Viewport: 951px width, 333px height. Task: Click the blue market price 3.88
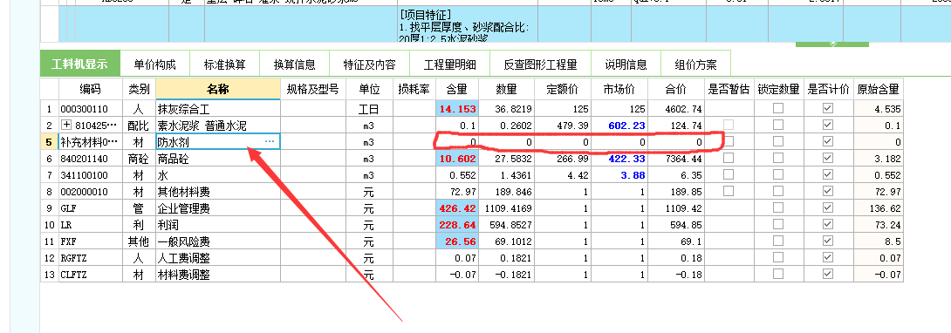[633, 175]
